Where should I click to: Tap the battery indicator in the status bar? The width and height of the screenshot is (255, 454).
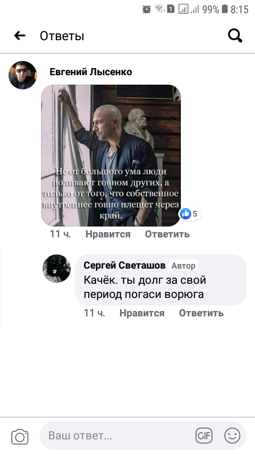[x=225, y=9]
